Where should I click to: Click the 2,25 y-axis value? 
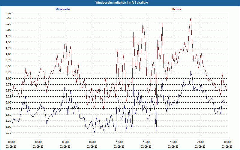coord(9,96)
